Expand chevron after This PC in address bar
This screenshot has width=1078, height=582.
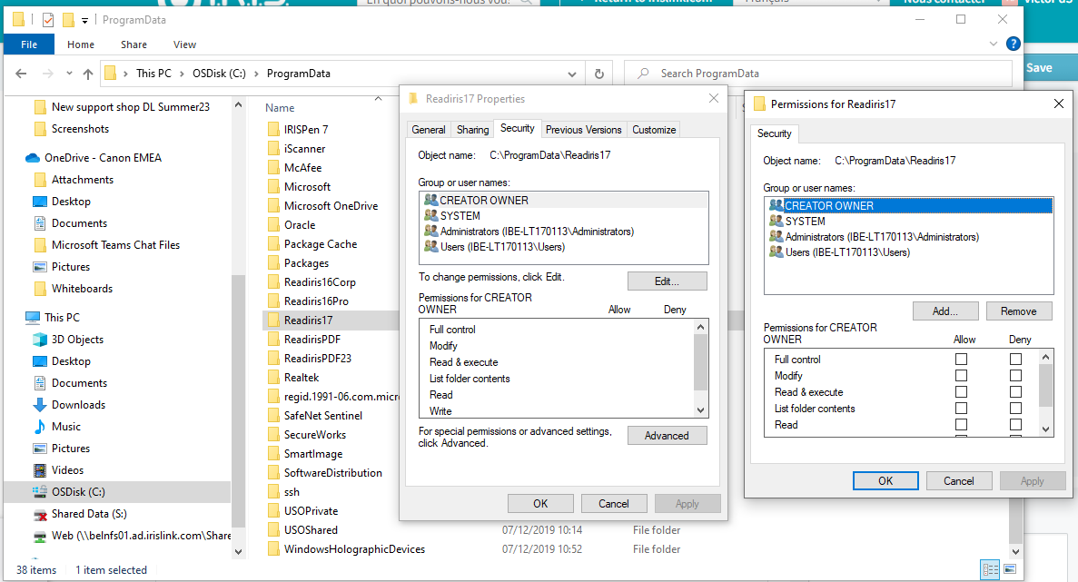point(183,74)
